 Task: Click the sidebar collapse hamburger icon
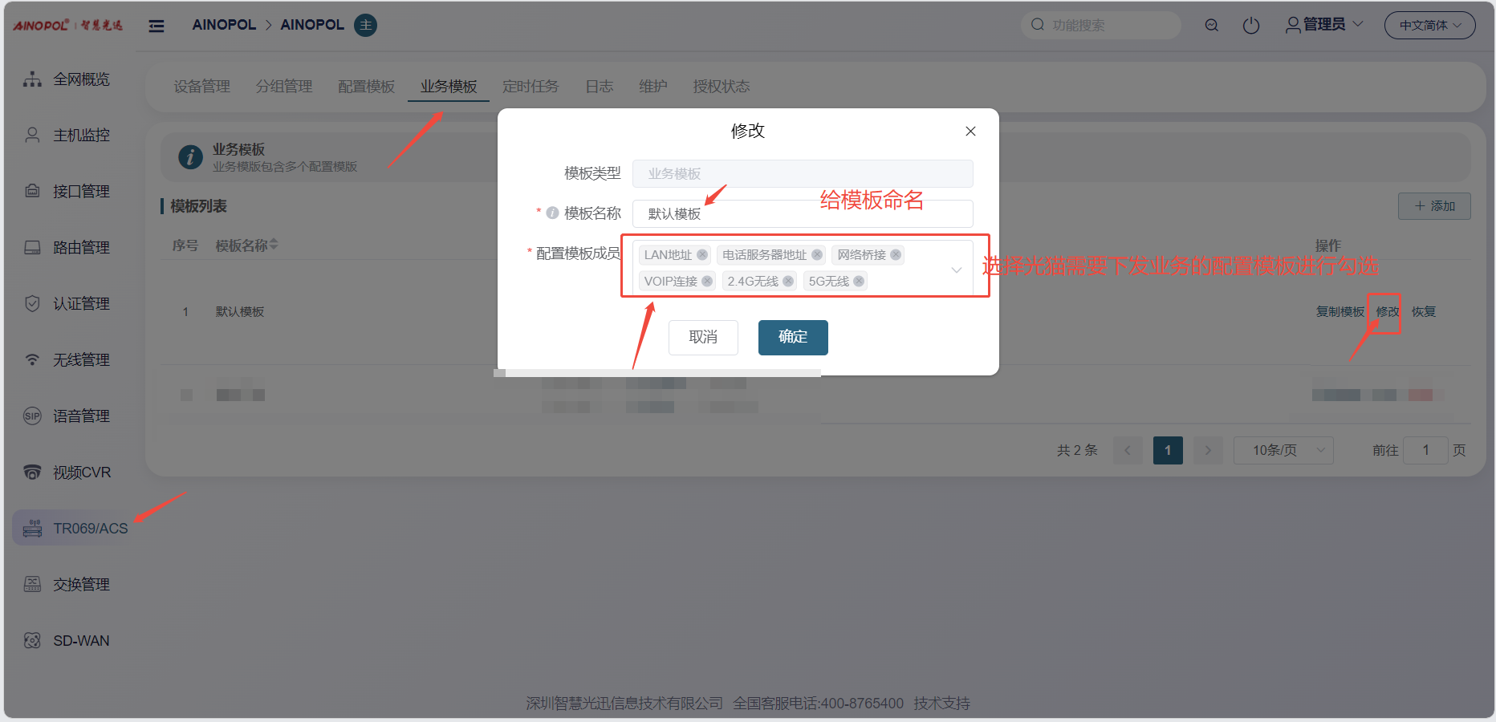157,26
